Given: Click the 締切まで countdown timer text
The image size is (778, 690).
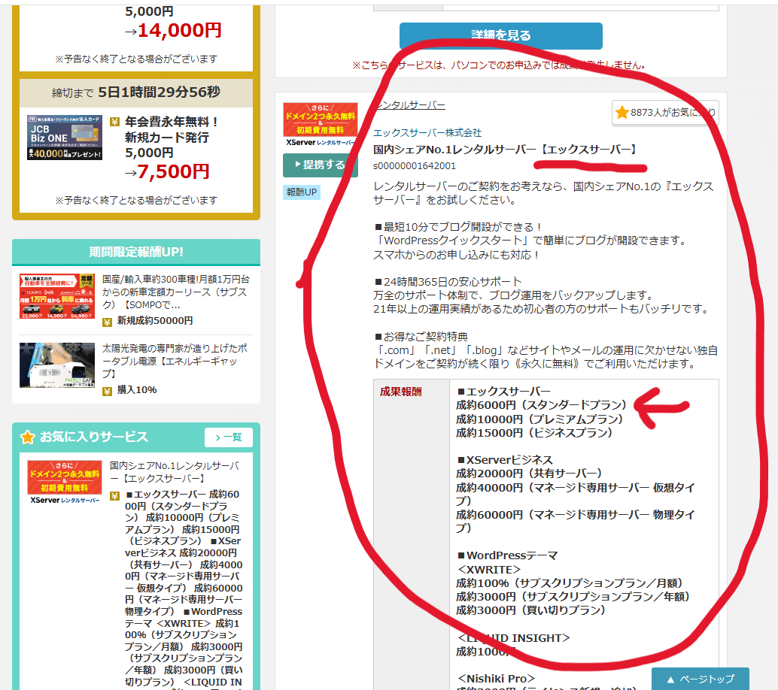Looking at the screenshot, I should [x=136, y=92].
